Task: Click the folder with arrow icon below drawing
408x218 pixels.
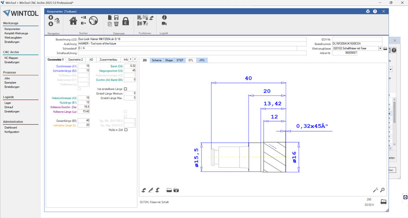Action: [176, 190]
